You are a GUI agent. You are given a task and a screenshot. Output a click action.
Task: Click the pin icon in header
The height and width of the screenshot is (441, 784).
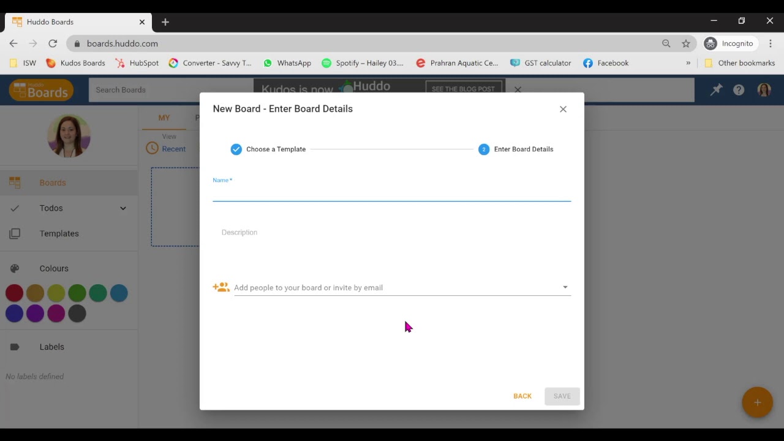click(716, 90)
